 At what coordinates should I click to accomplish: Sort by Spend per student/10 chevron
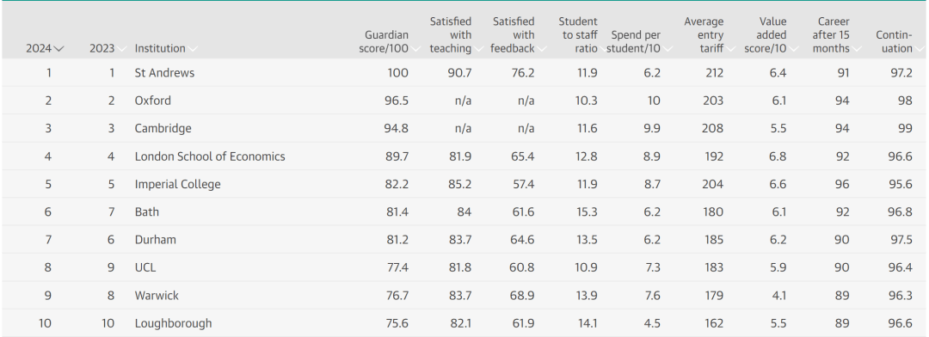668,48
